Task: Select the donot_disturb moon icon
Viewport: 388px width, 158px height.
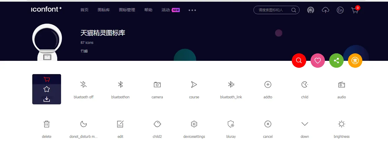Action: tap(84, 124)
